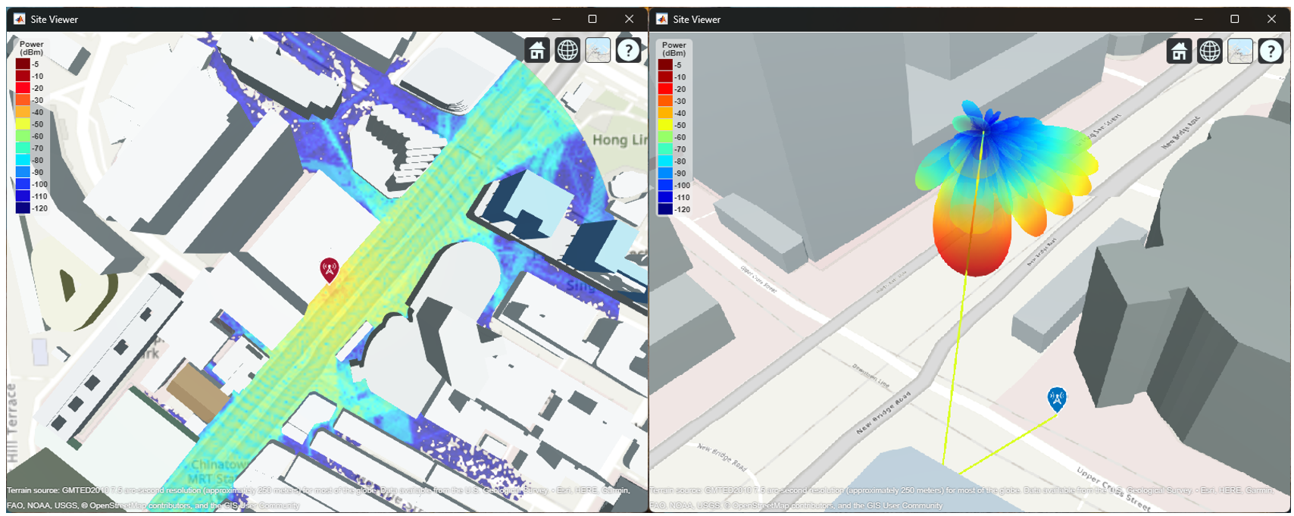Close the right Site Viewer window
Screen dimensions: 1294x516
coord(1271,19)
